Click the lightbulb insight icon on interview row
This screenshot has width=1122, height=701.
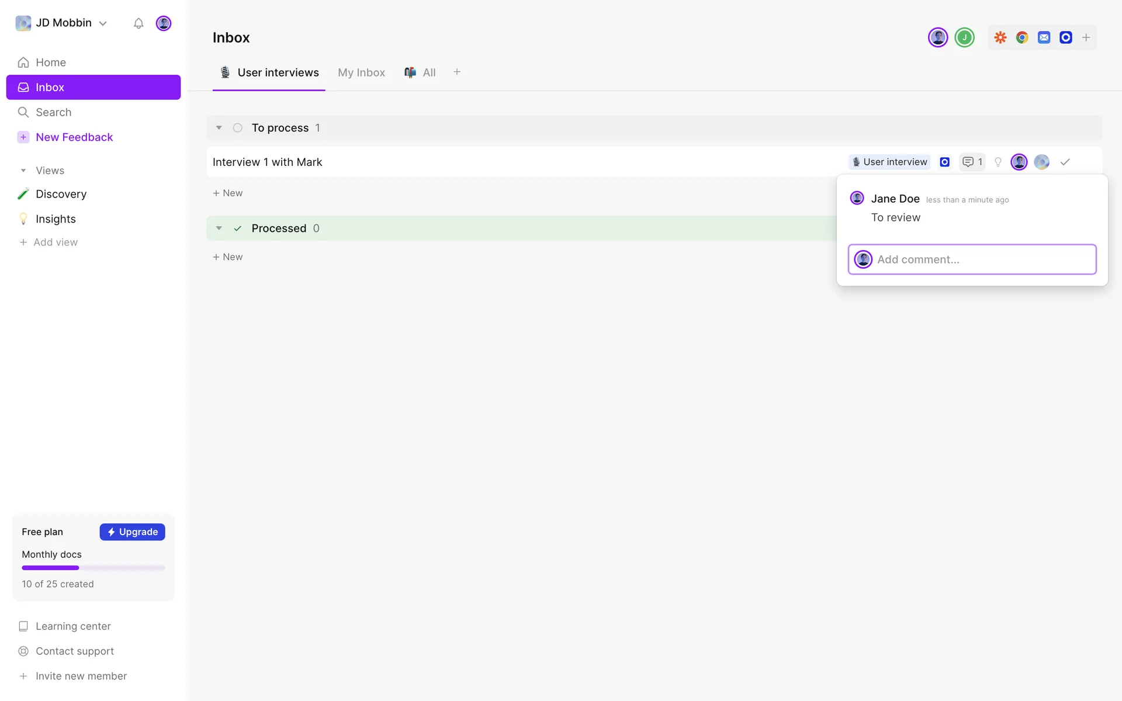(x=998, y=162)
